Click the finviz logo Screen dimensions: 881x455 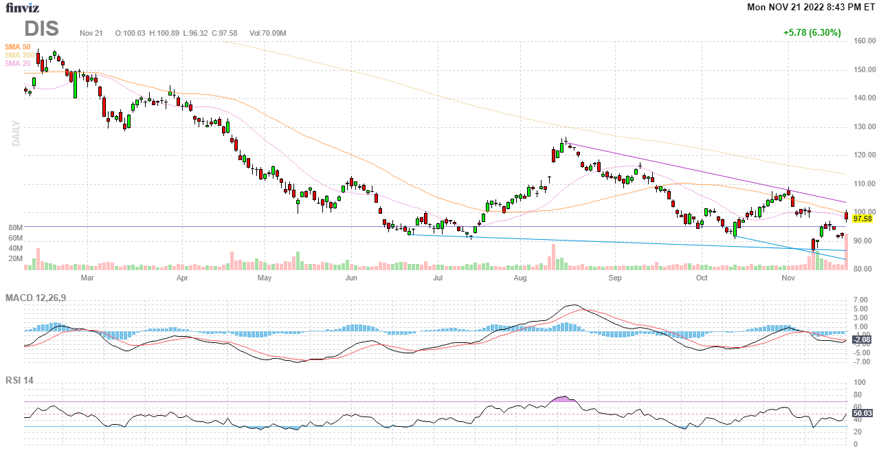(23, 8)
